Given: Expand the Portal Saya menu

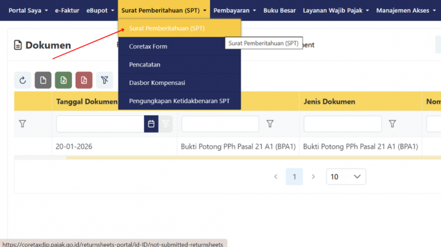Looking at the screenshot, I should point(28,10).
